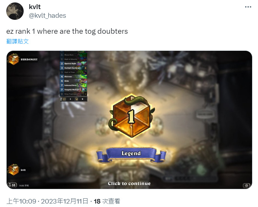Click the hand-count icon beside number 9
Viewport: 258px width, 207px height.
[x=77, y=99]
